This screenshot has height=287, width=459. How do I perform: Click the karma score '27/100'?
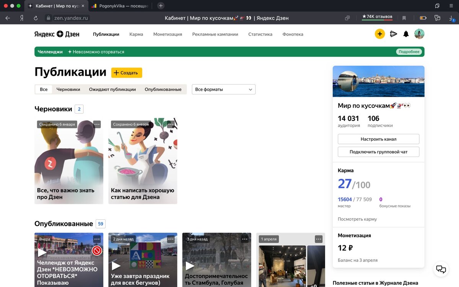354,184
